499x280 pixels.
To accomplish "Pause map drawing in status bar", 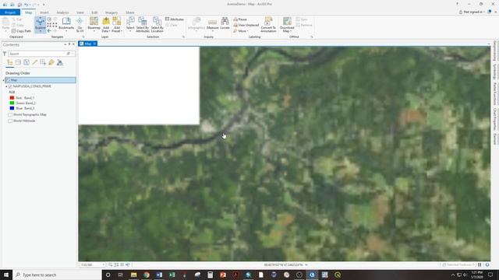I will pyautogui.click(x=480, y=264).
